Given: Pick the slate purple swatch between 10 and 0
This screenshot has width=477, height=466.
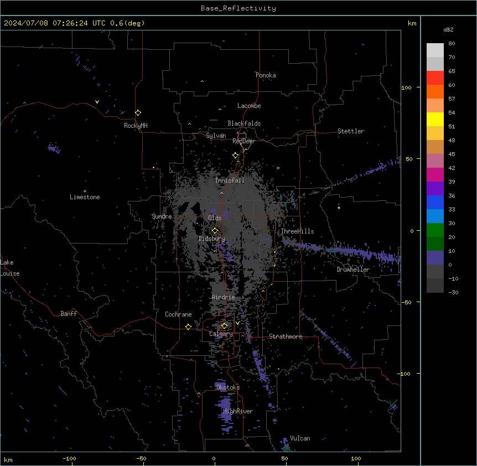Looking at the screenshot, I should (435, 258).
